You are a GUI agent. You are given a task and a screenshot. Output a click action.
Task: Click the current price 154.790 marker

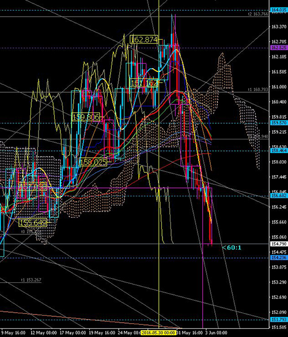pyautogui.click(x=279, y=244)
